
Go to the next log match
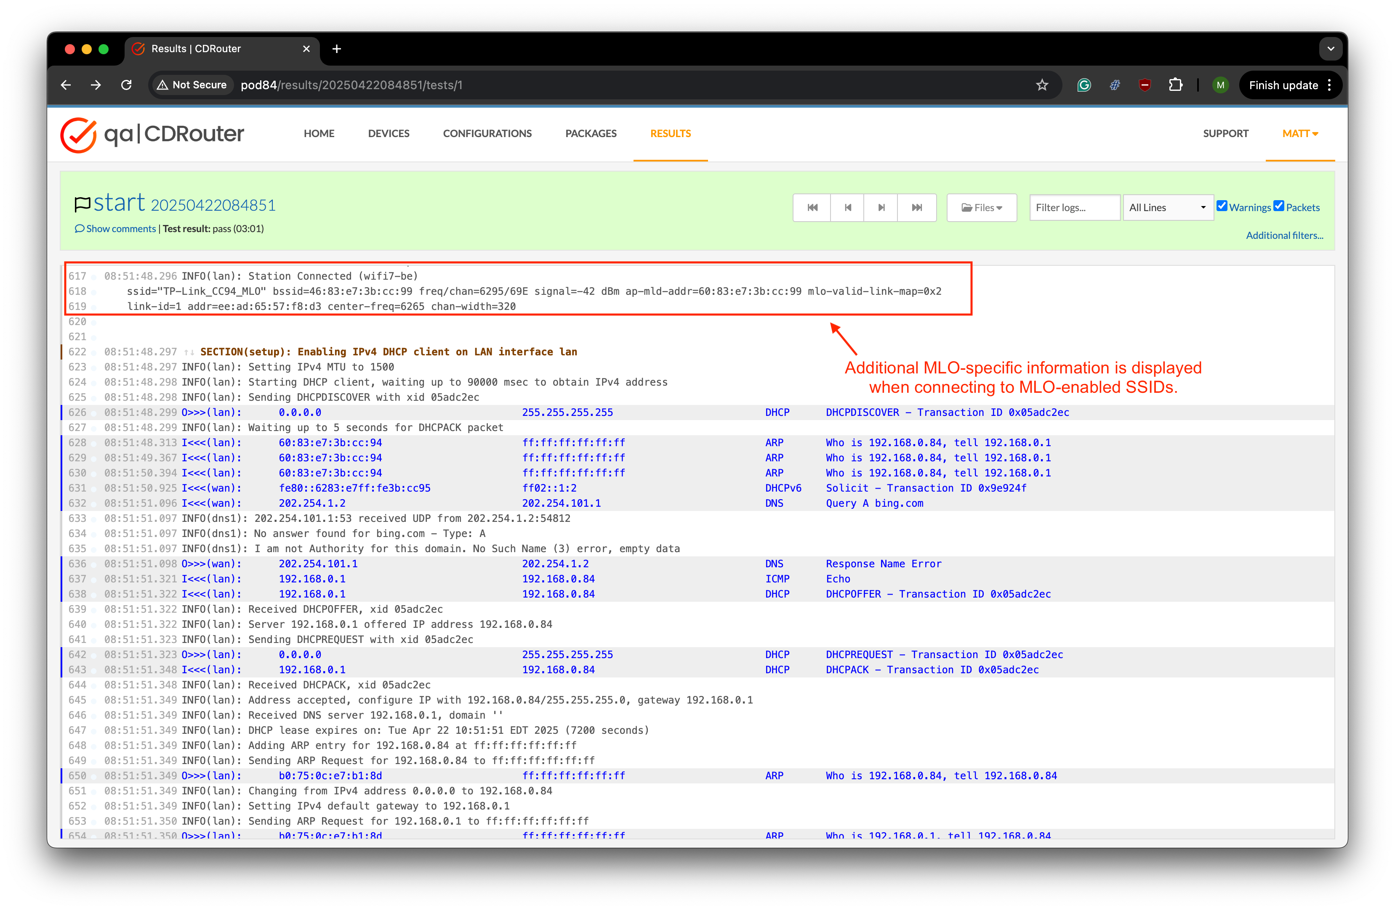tap(881, 207)
